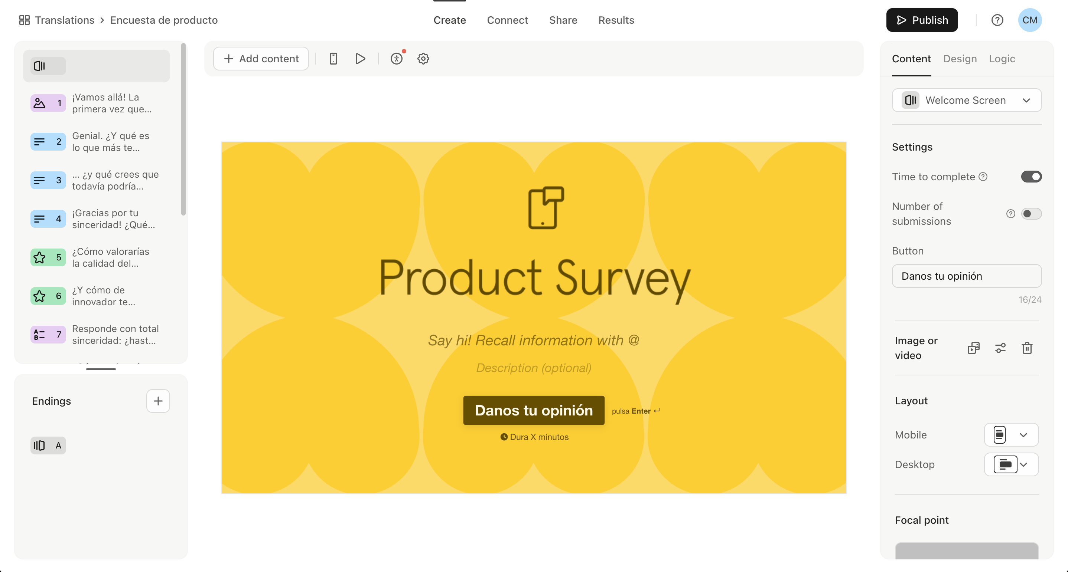This screenshot has height=572, width=1068.
Task: Click the Add content button
Action: 261,58
